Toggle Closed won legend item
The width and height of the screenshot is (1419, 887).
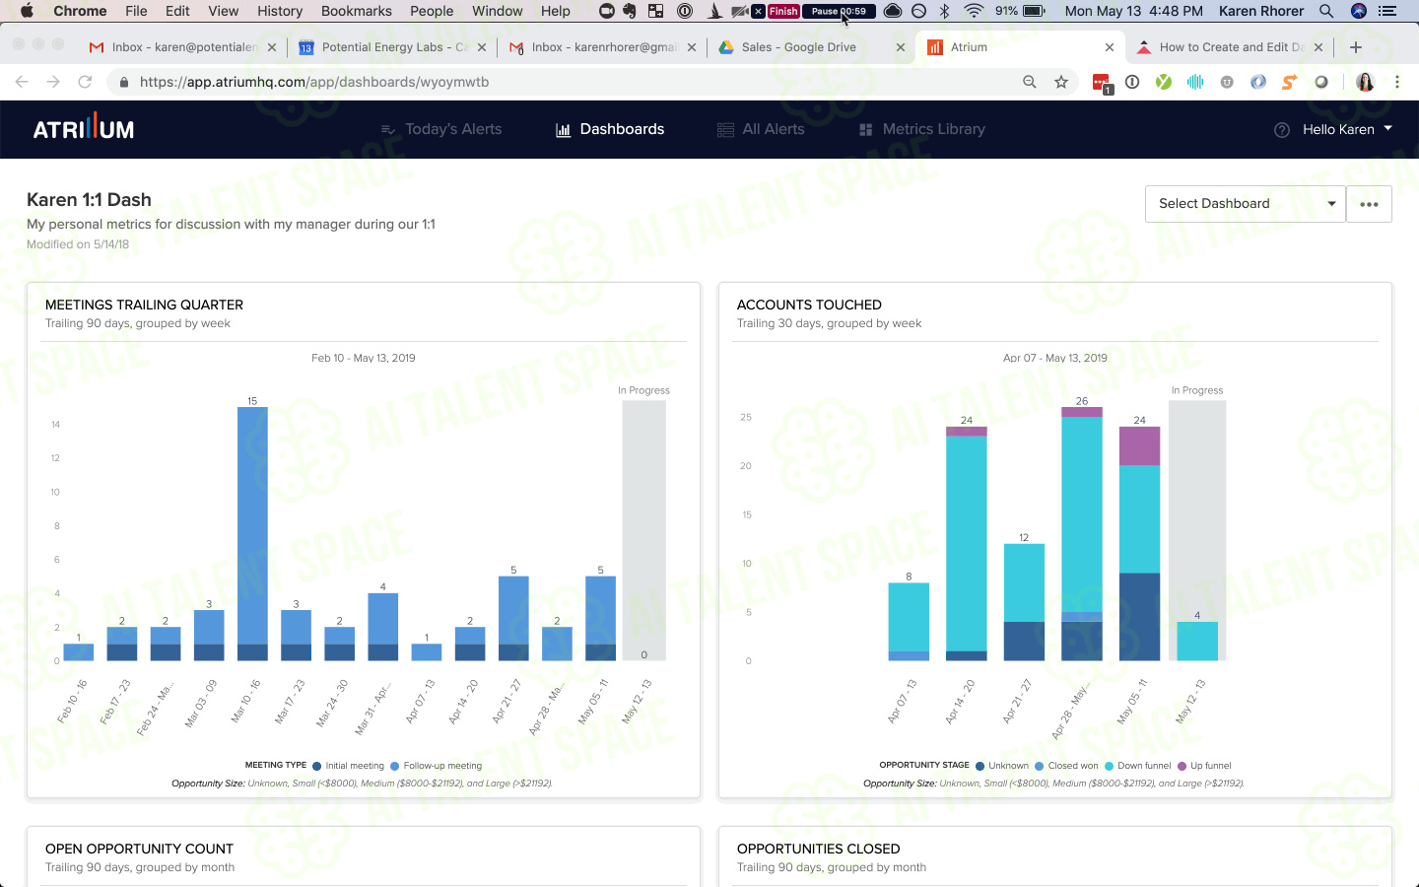click(1066, 766)
